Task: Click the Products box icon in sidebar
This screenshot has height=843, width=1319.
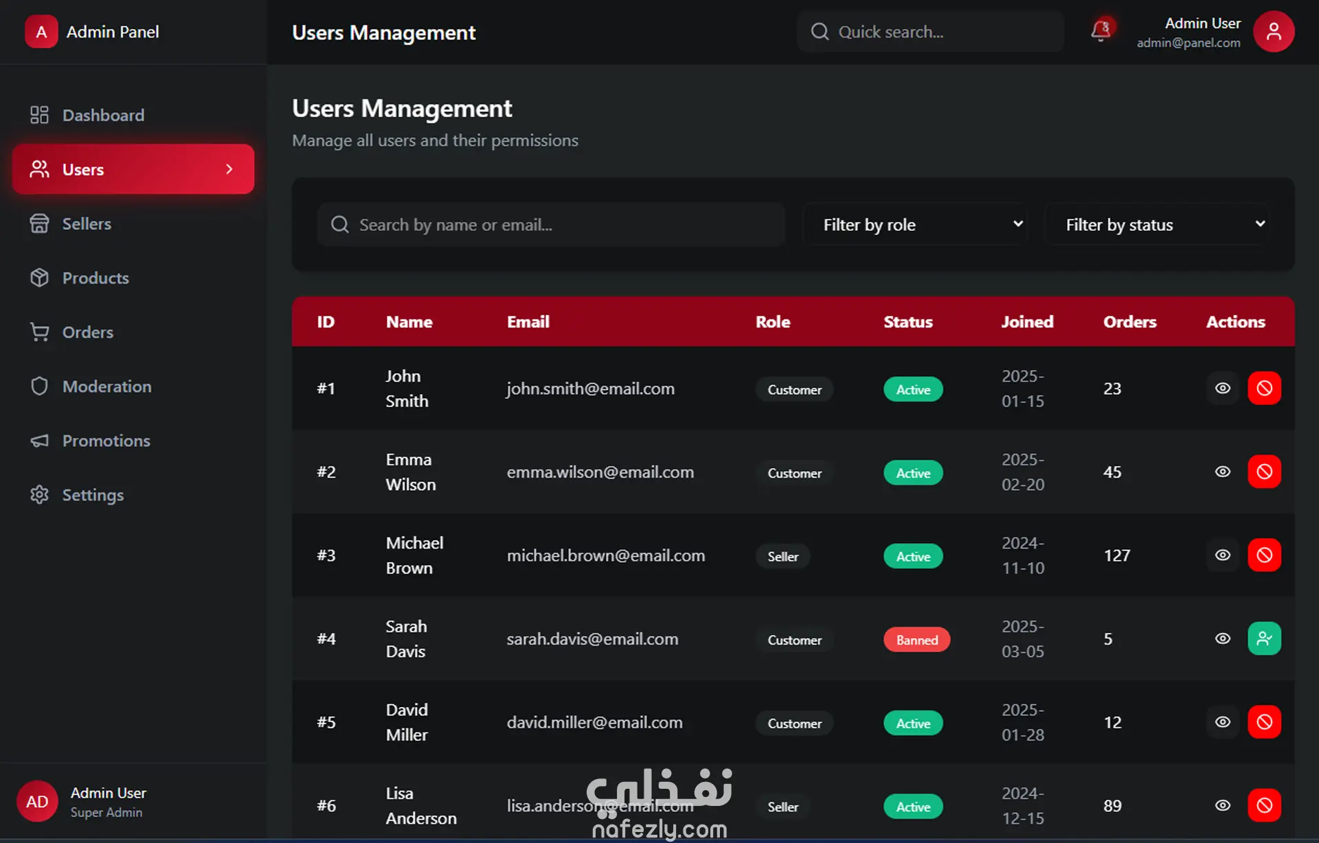Action: (x=39, y=277)
